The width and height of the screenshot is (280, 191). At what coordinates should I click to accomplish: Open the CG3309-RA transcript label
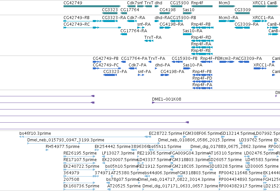pyautogui.click(x=247, y=24)
